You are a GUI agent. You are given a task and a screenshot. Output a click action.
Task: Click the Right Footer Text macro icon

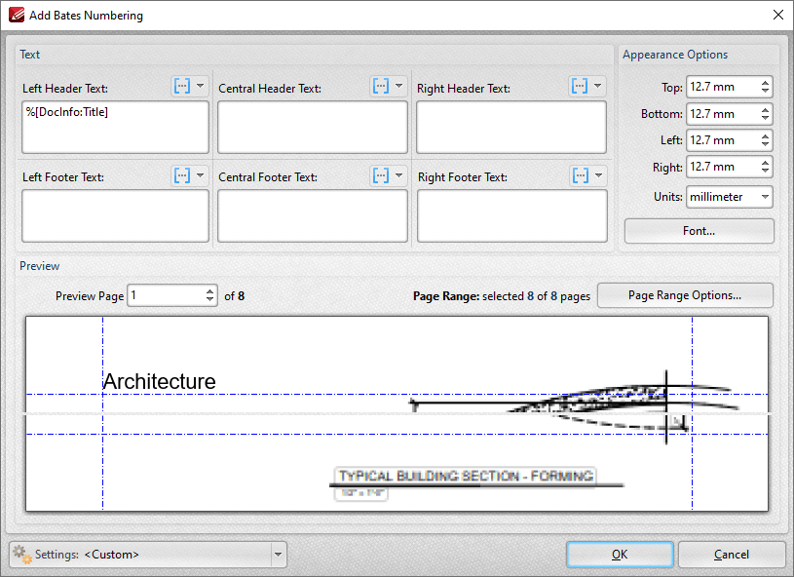pos(581,175)
